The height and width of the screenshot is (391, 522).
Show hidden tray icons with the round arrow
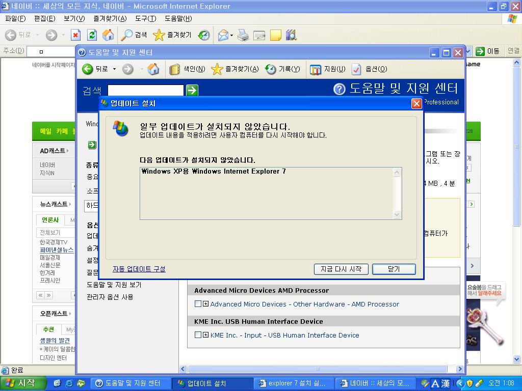[460, 383]
